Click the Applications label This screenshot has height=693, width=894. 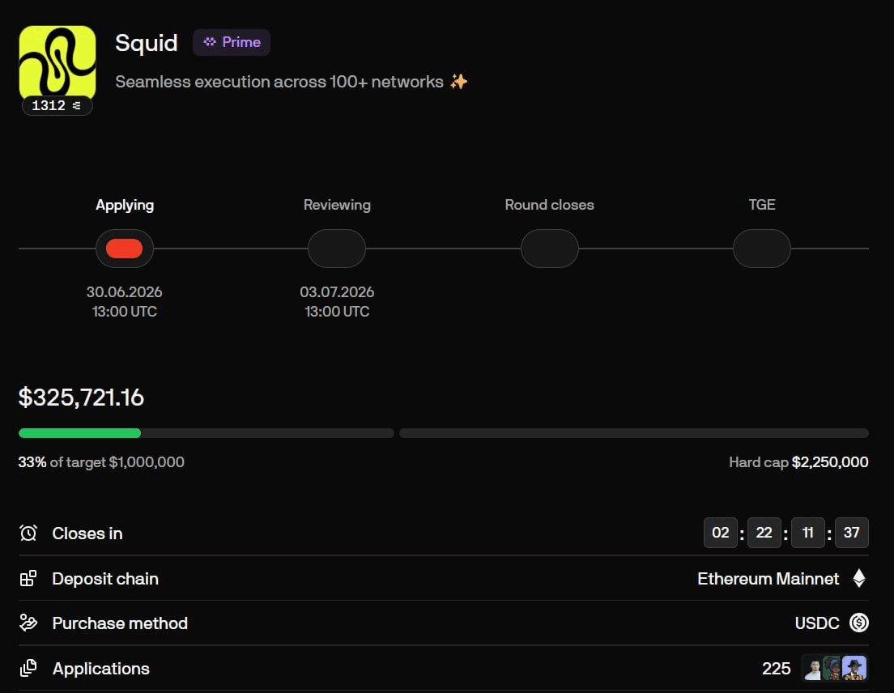point(101,669)
